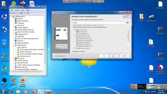
Task: Click the scan for hardware changes toolbar icon
Action: pos(28,13)
